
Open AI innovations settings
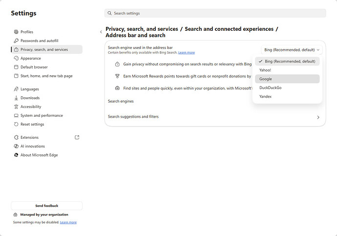pyautogui.click(x=46, y=146)
